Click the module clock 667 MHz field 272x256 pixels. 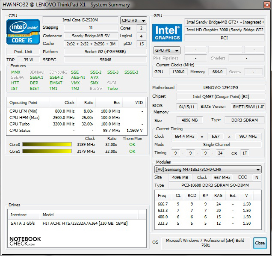(222, 177)
